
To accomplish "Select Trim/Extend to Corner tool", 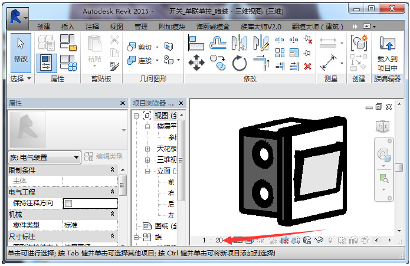I will [x=261, y=63].
